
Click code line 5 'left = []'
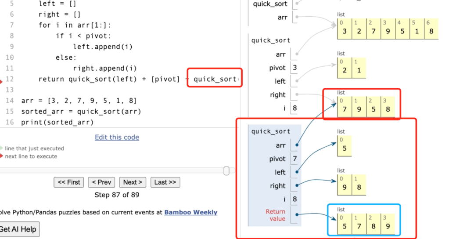(57, 4)
